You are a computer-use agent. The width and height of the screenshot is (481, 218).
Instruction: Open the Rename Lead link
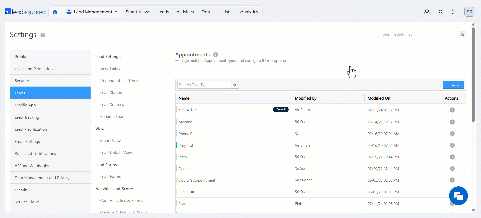point(112,116)
